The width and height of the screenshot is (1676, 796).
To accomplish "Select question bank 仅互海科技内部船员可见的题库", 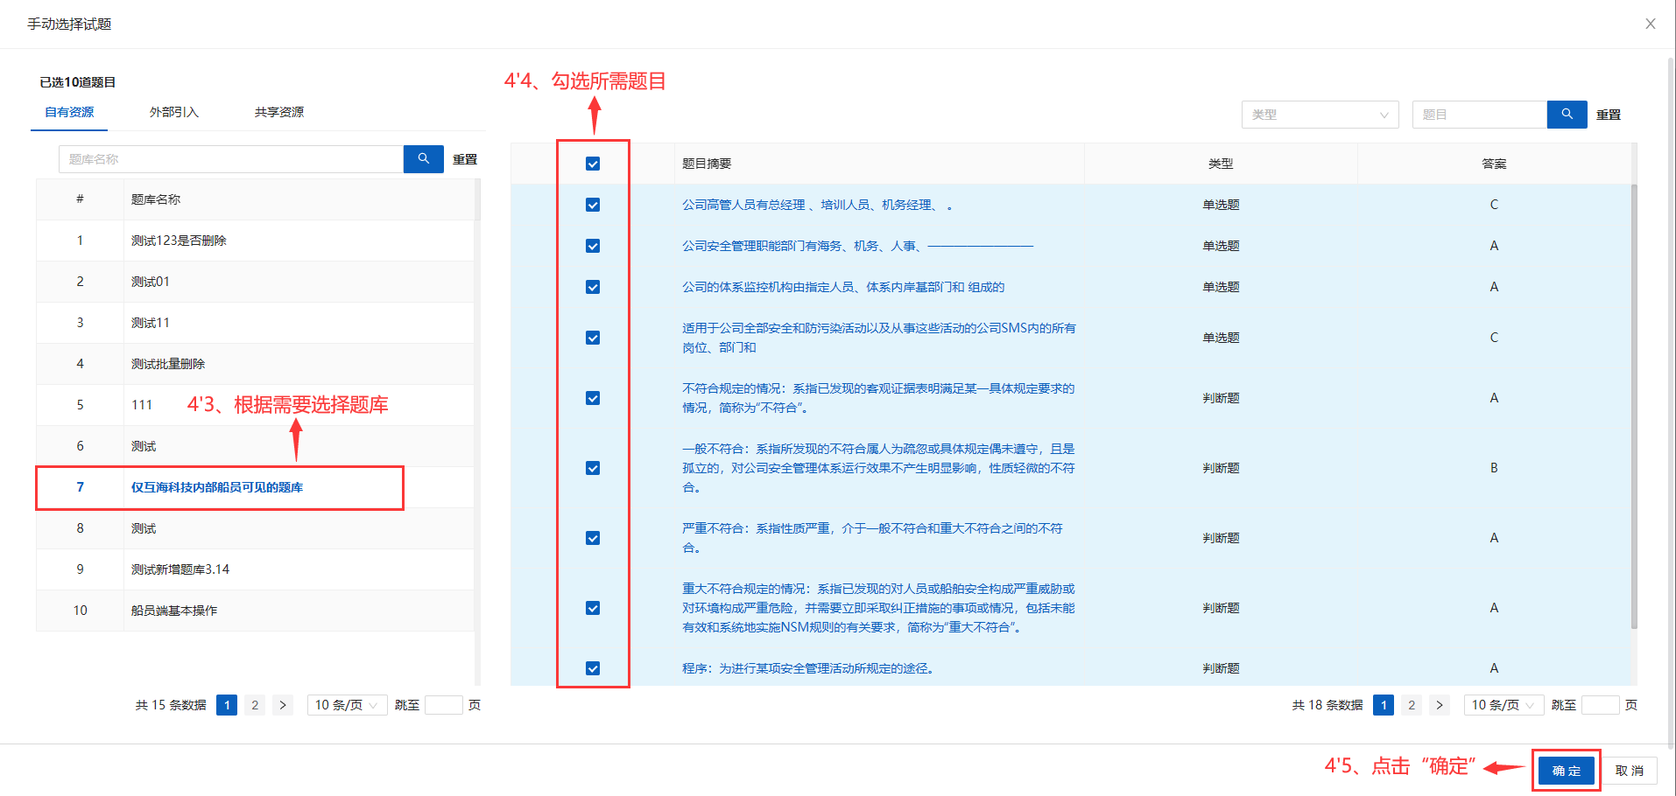I will (255, 487).
